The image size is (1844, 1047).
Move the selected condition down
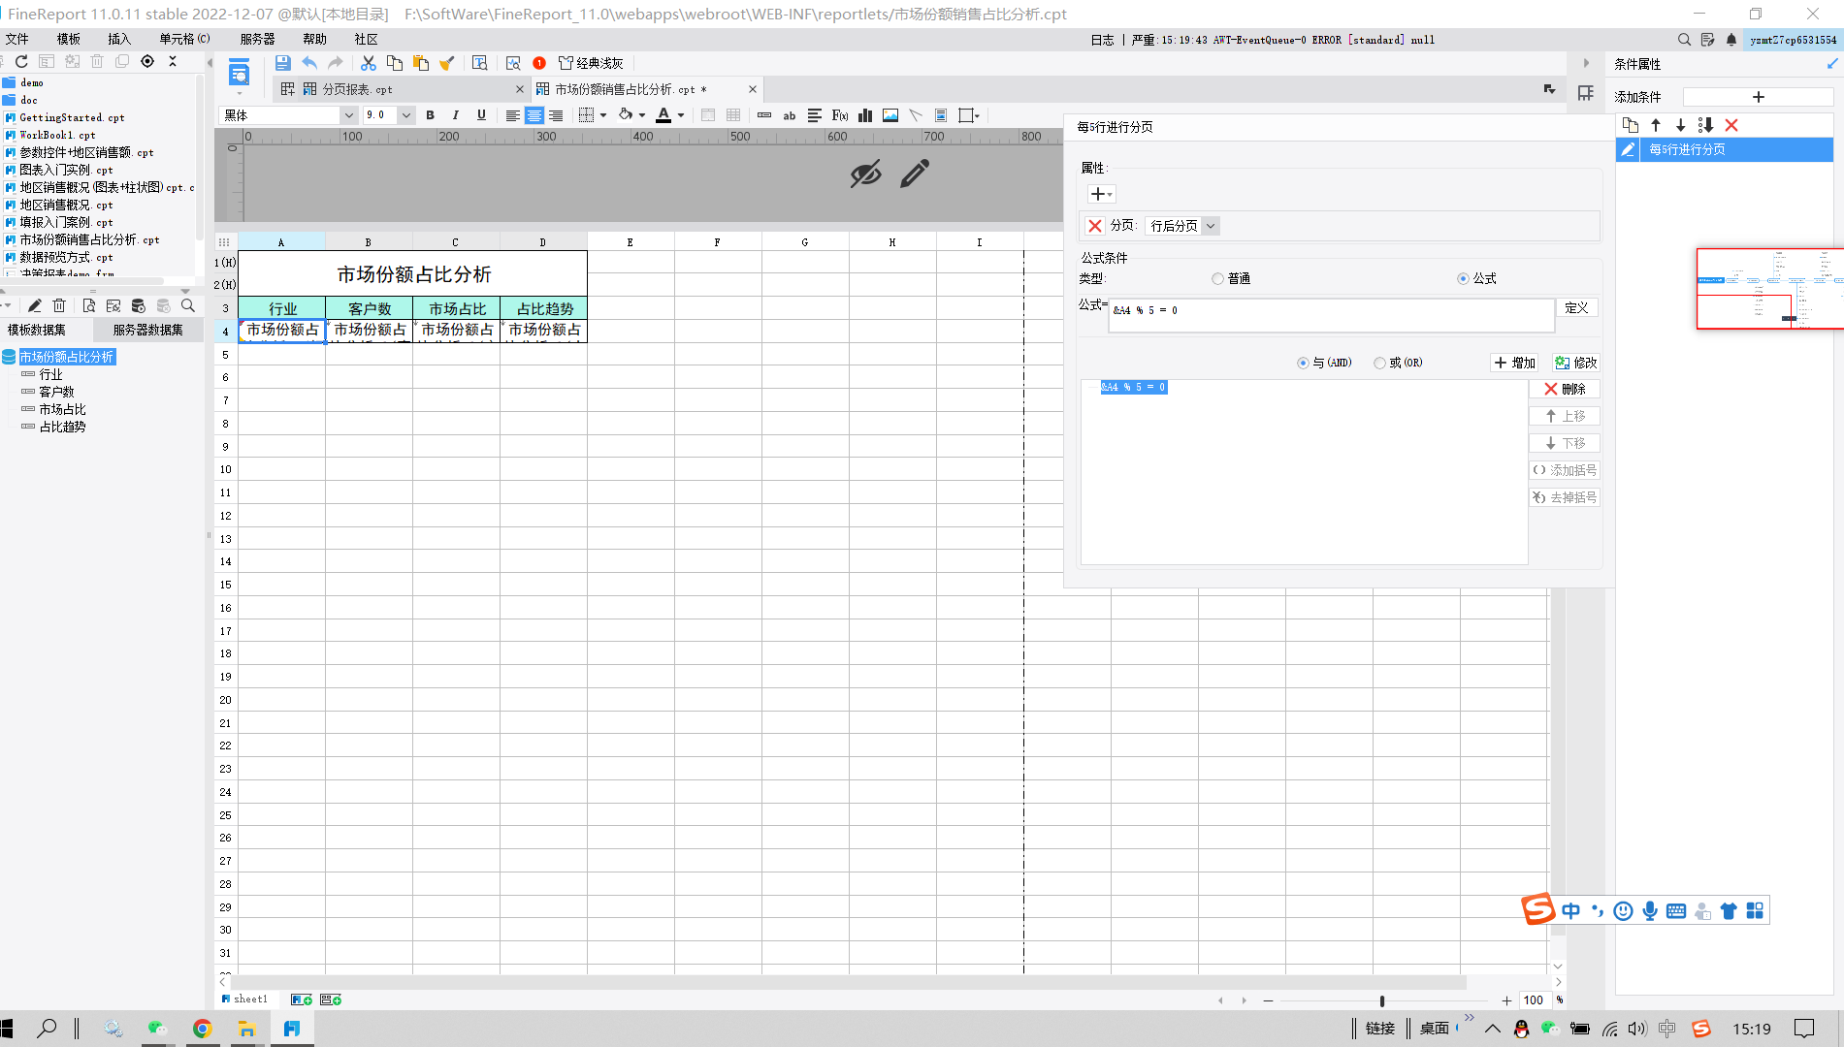1681,125
